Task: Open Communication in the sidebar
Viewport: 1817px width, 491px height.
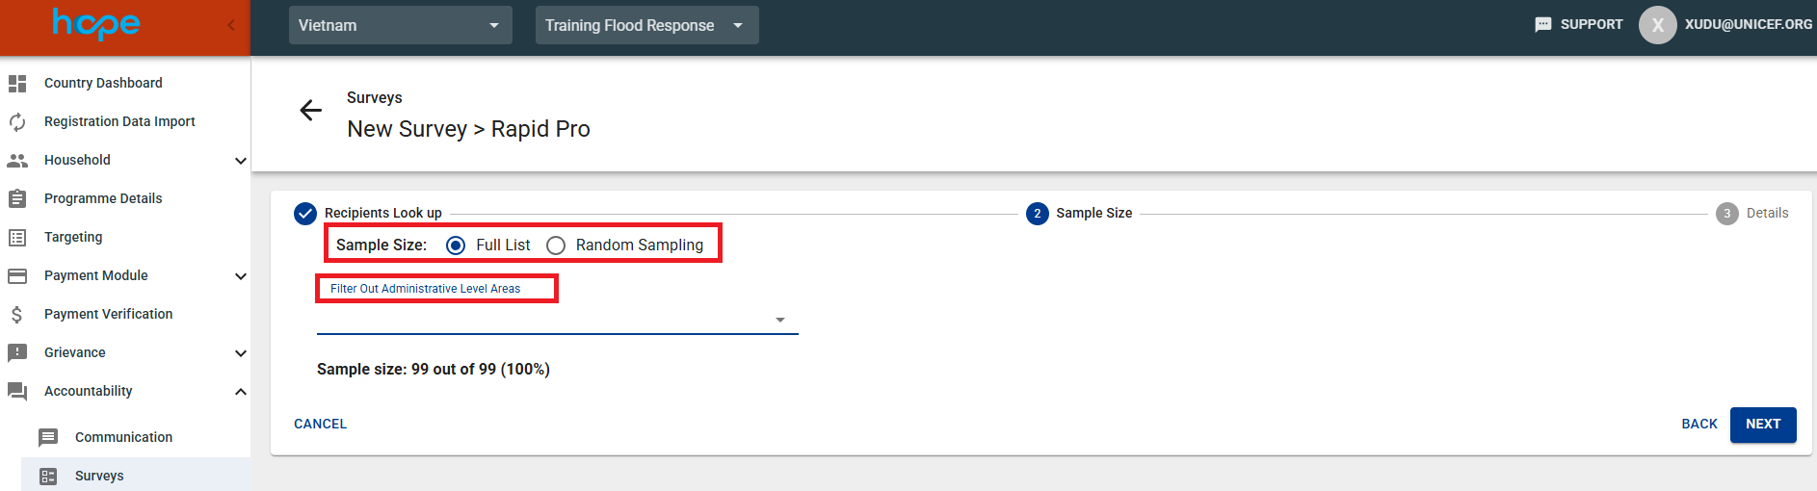Action: tap(123, 437)
